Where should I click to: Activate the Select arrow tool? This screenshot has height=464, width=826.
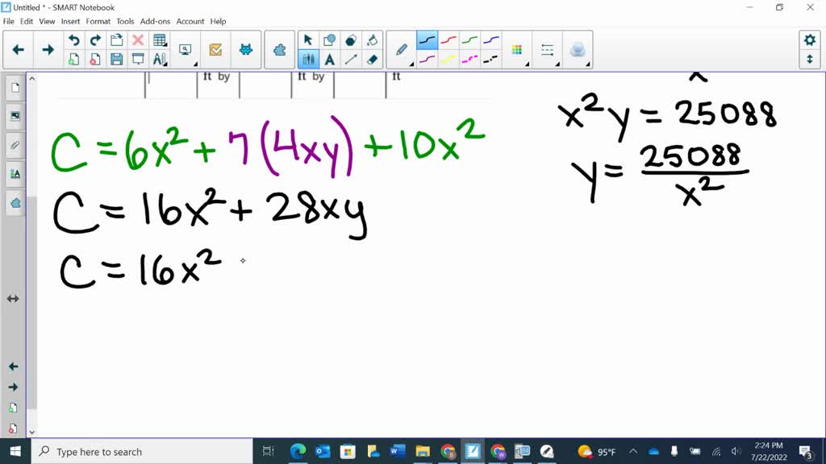click(x=308, y=40)
